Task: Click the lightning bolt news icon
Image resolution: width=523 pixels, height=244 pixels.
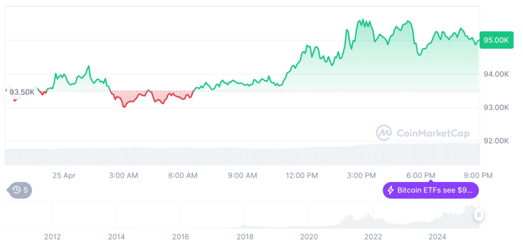Action: point(390,190)
